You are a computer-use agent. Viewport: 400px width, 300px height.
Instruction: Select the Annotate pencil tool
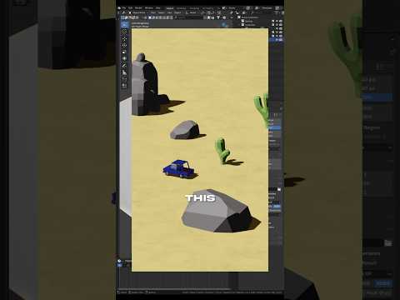pos(124,66)
